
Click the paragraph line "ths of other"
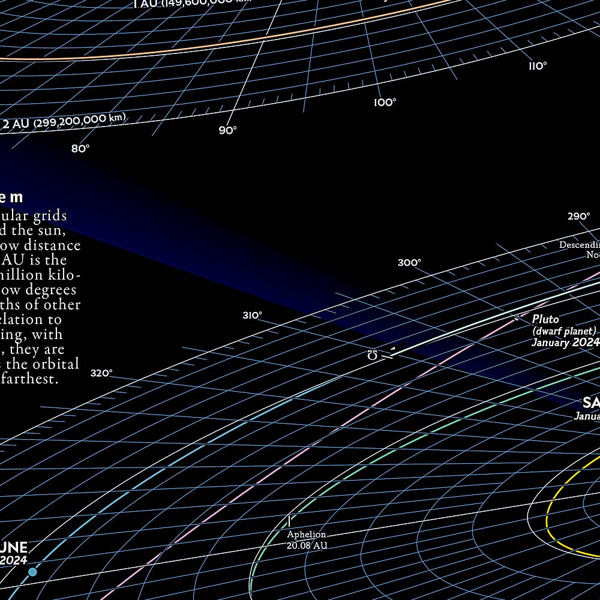[x=40, y=305]
